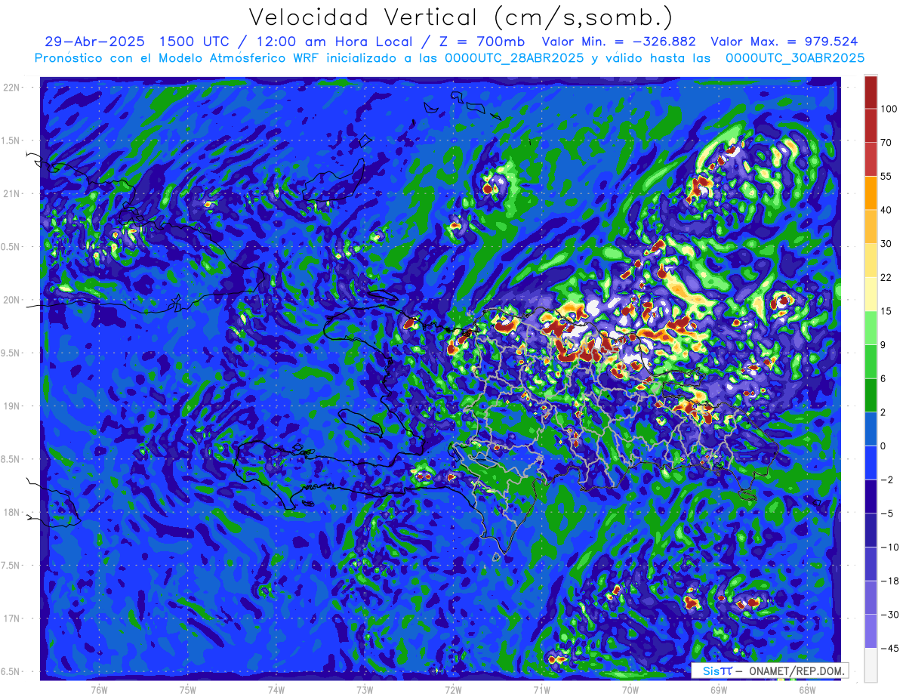Click the -10 value on the color scale
The width and height of the screenshot is (906, 700).
889,547
